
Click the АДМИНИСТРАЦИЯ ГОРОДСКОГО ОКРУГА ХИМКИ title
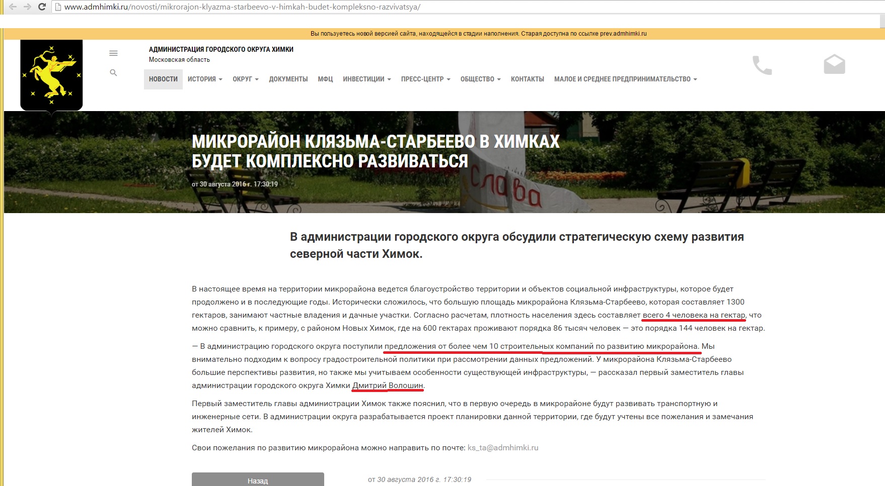pyautogui.click(x=221, y=49)
